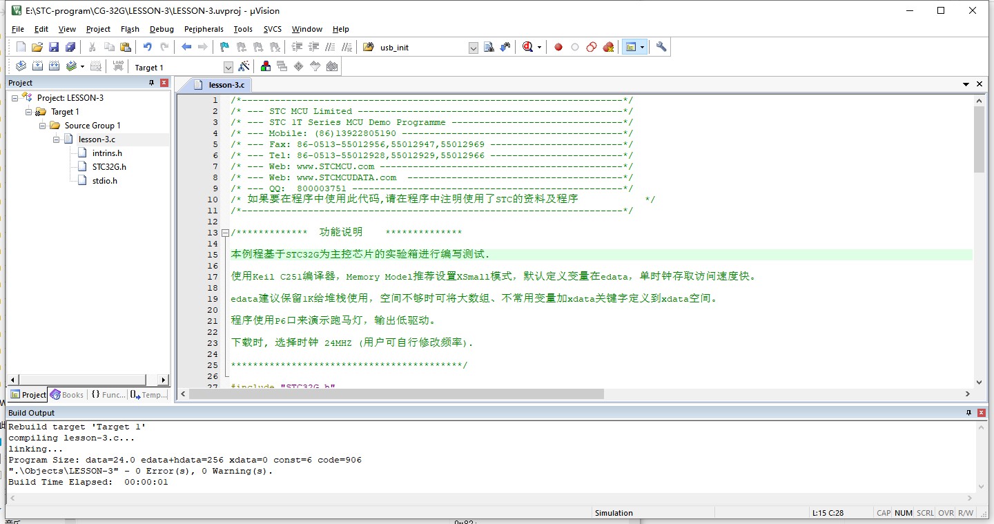Collapse the Source Group 1 tree node
Viewport: 994px width, 524px height.
[x=43, y=126]
